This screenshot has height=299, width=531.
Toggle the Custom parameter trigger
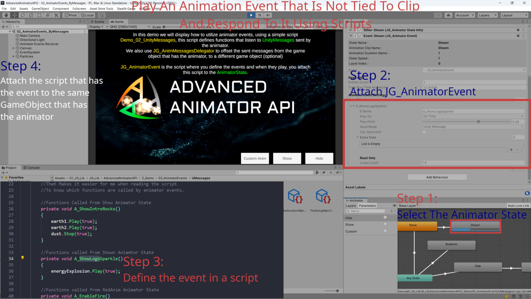tap(385, 231)
